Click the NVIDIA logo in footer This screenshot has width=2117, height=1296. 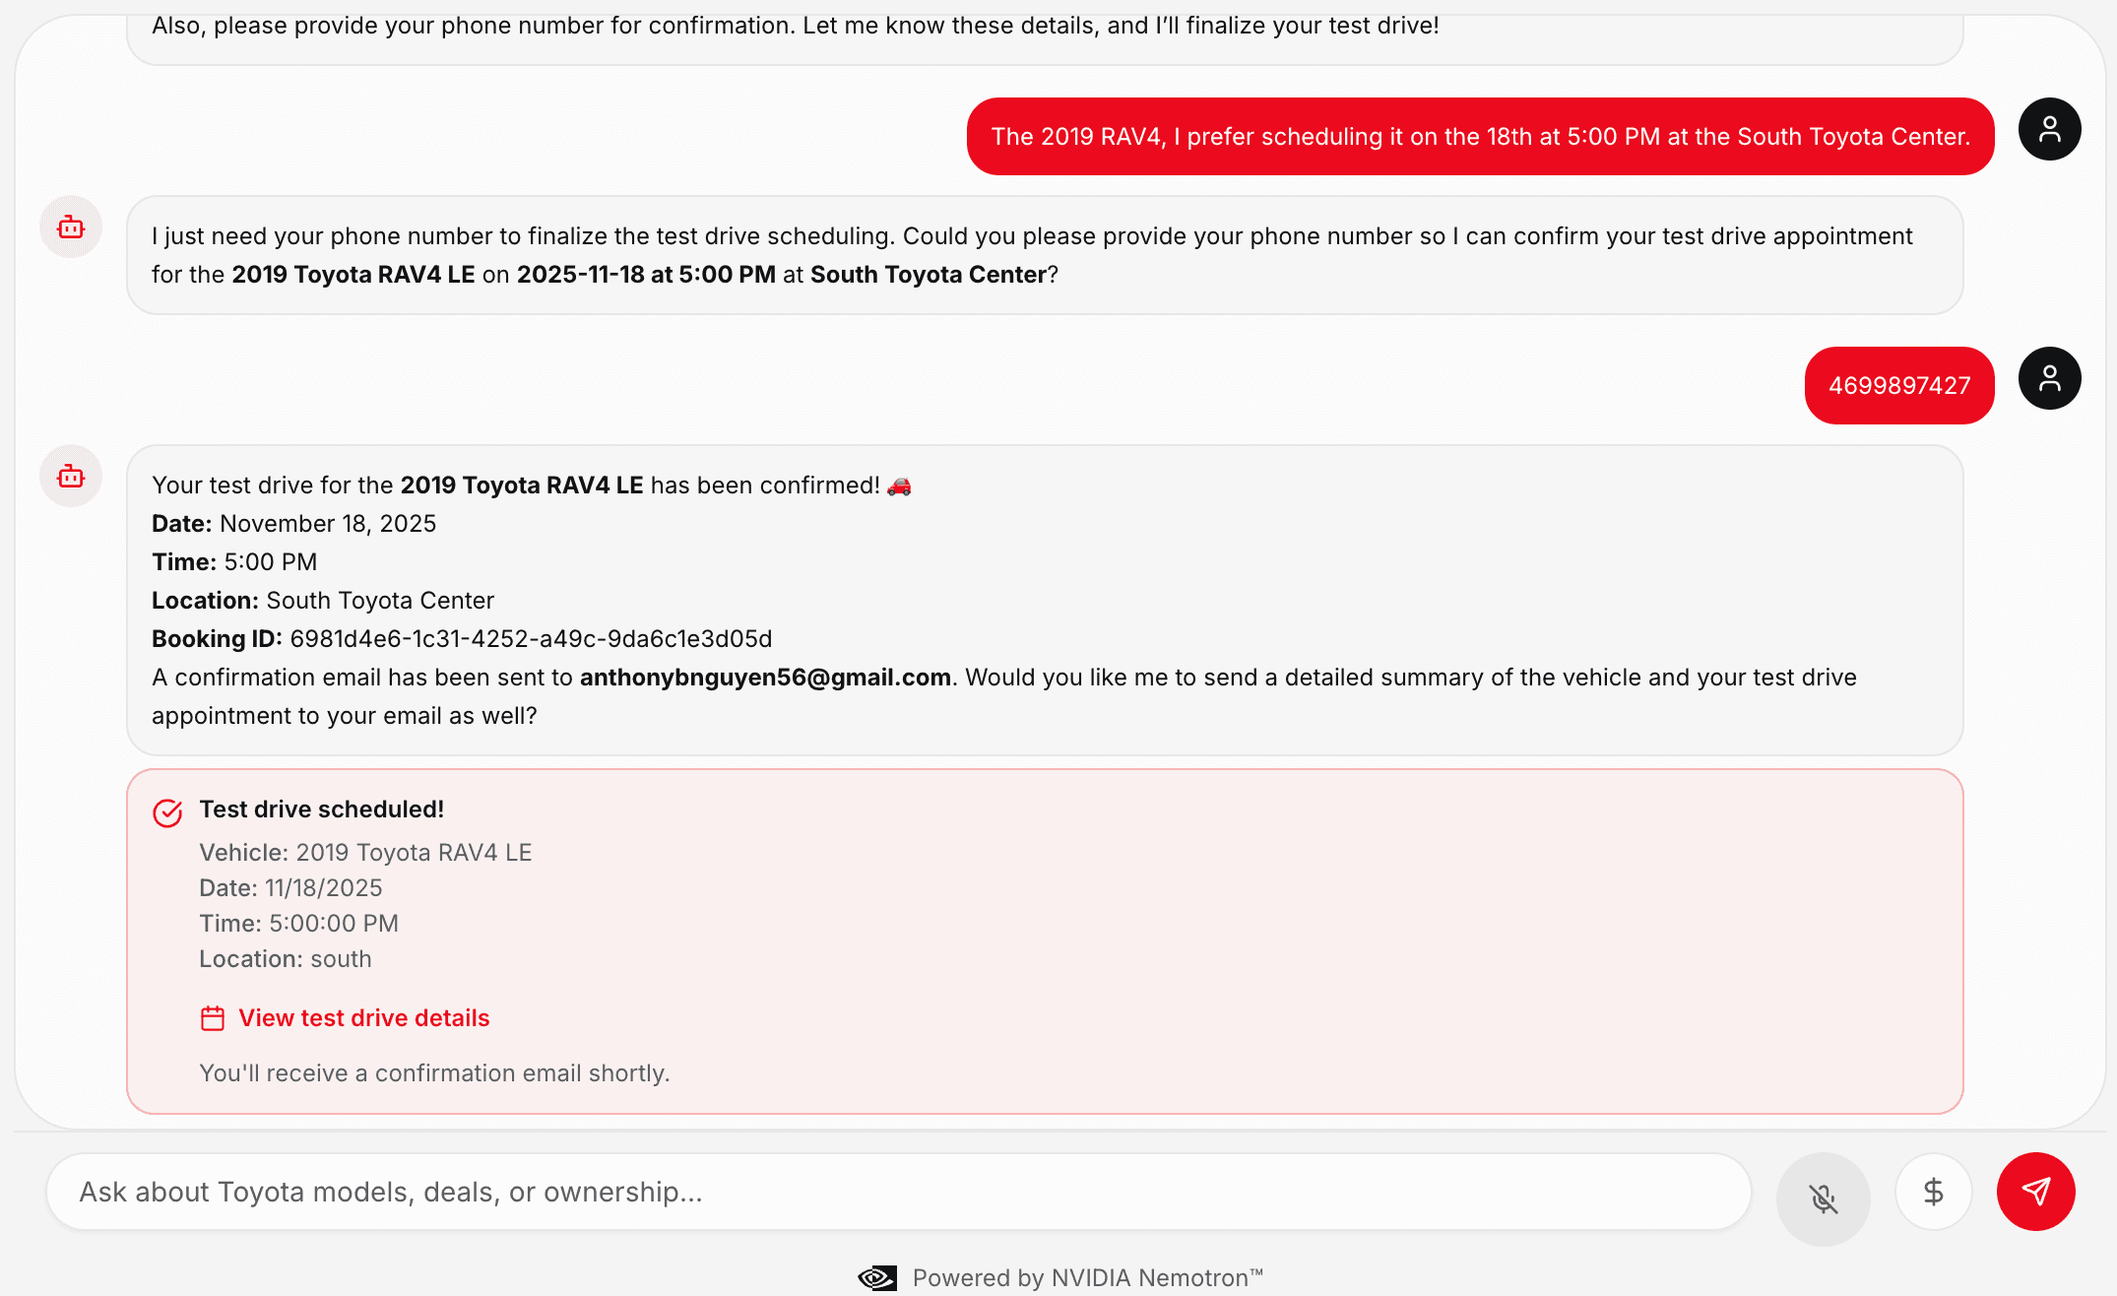point(876,1277)
